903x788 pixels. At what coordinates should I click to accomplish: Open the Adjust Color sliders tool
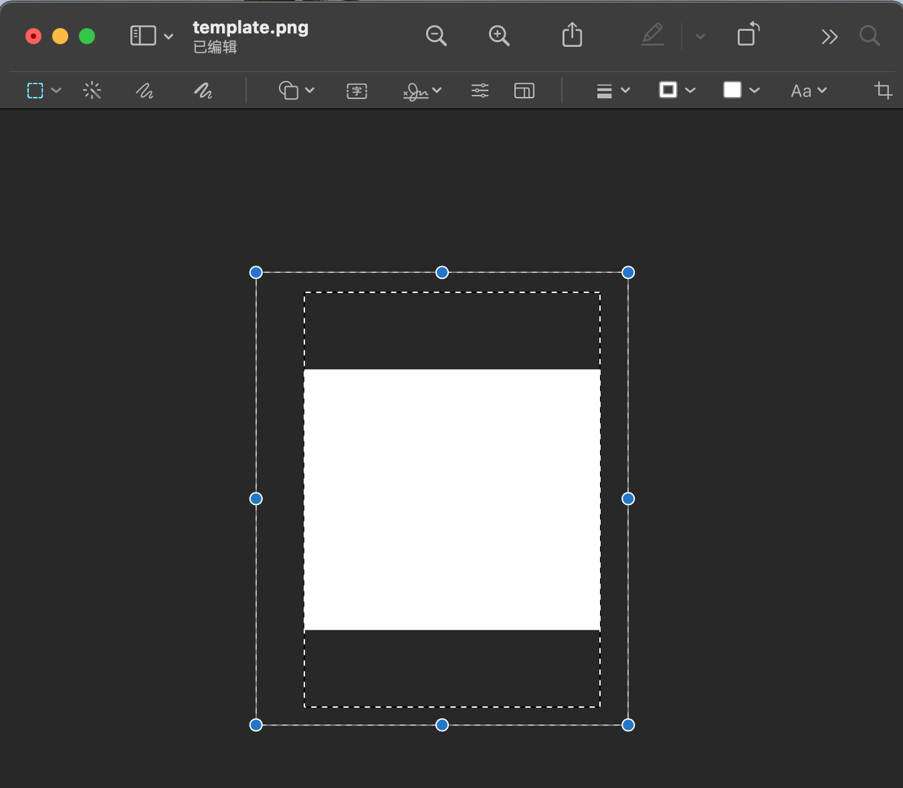[x=480, y=90]
